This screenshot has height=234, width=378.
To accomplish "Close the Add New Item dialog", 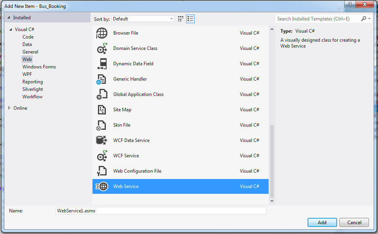I will click(x=365, y=4).
